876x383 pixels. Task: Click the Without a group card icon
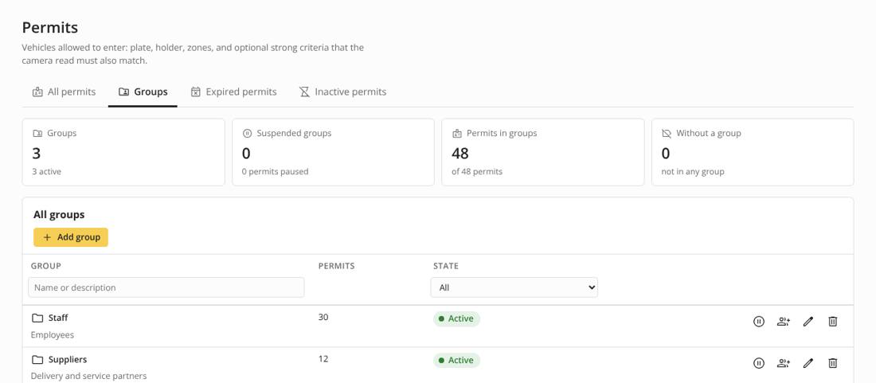667,134
